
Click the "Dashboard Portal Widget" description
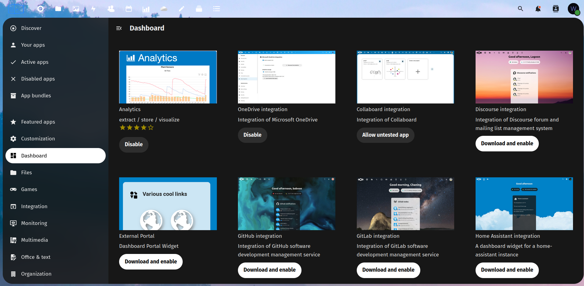pos(149,246)
